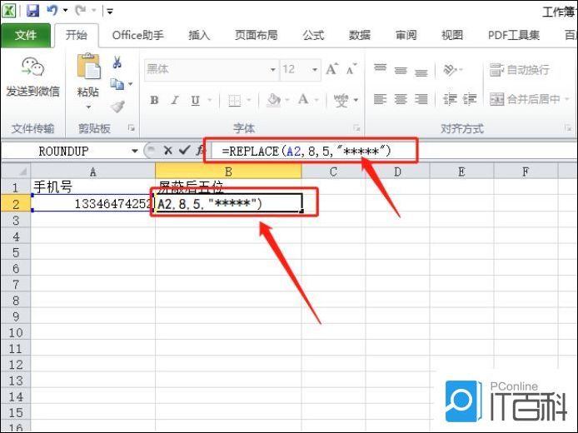Open the 文件 File tab
This screenshot has width=578, height=433.
26,35
